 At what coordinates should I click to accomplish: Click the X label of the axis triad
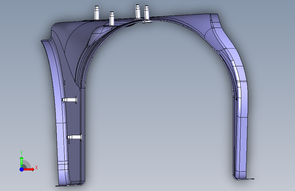click(x=36, y=168)
